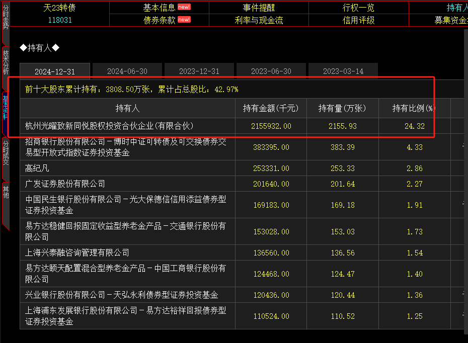
Task: Click the bond code 118031
Action: coord(59,20)
